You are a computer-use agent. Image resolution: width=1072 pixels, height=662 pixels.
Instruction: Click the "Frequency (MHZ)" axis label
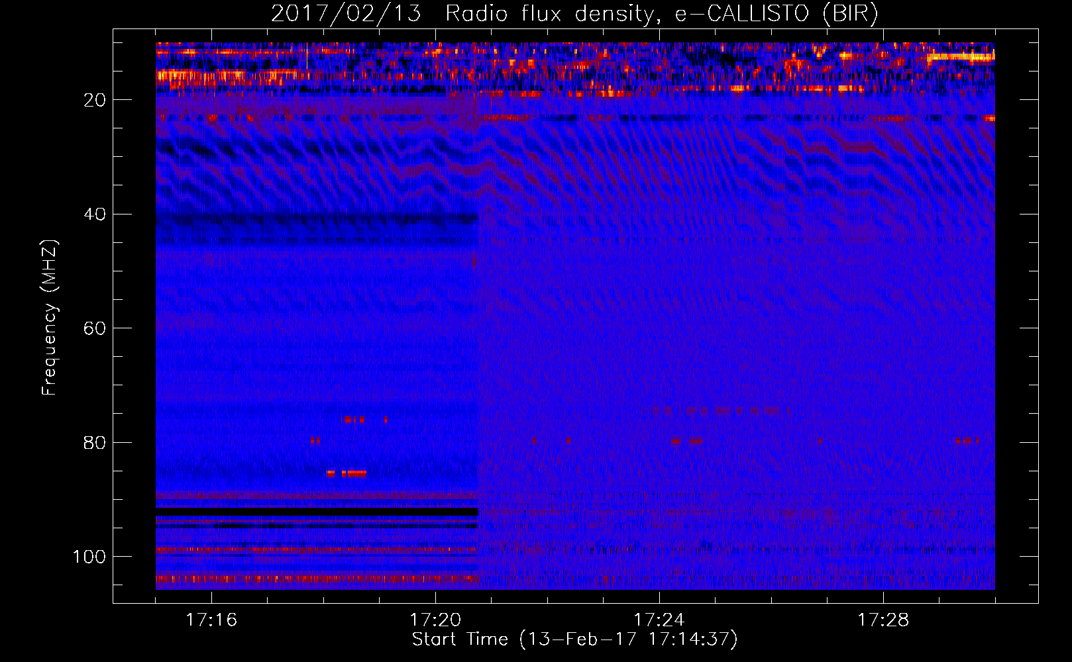tap(50, 318)
